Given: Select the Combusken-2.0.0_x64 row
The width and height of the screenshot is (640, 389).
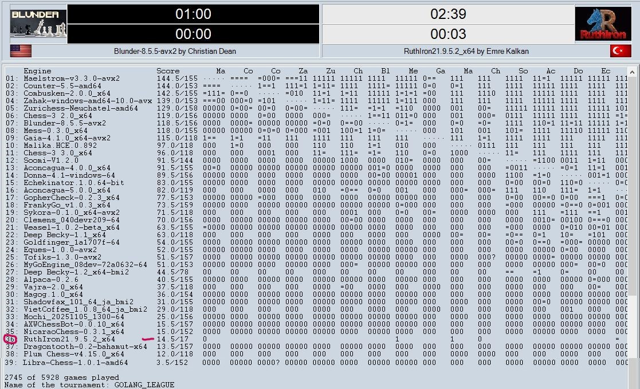Looking at the screenshot, I should (316, 93).
